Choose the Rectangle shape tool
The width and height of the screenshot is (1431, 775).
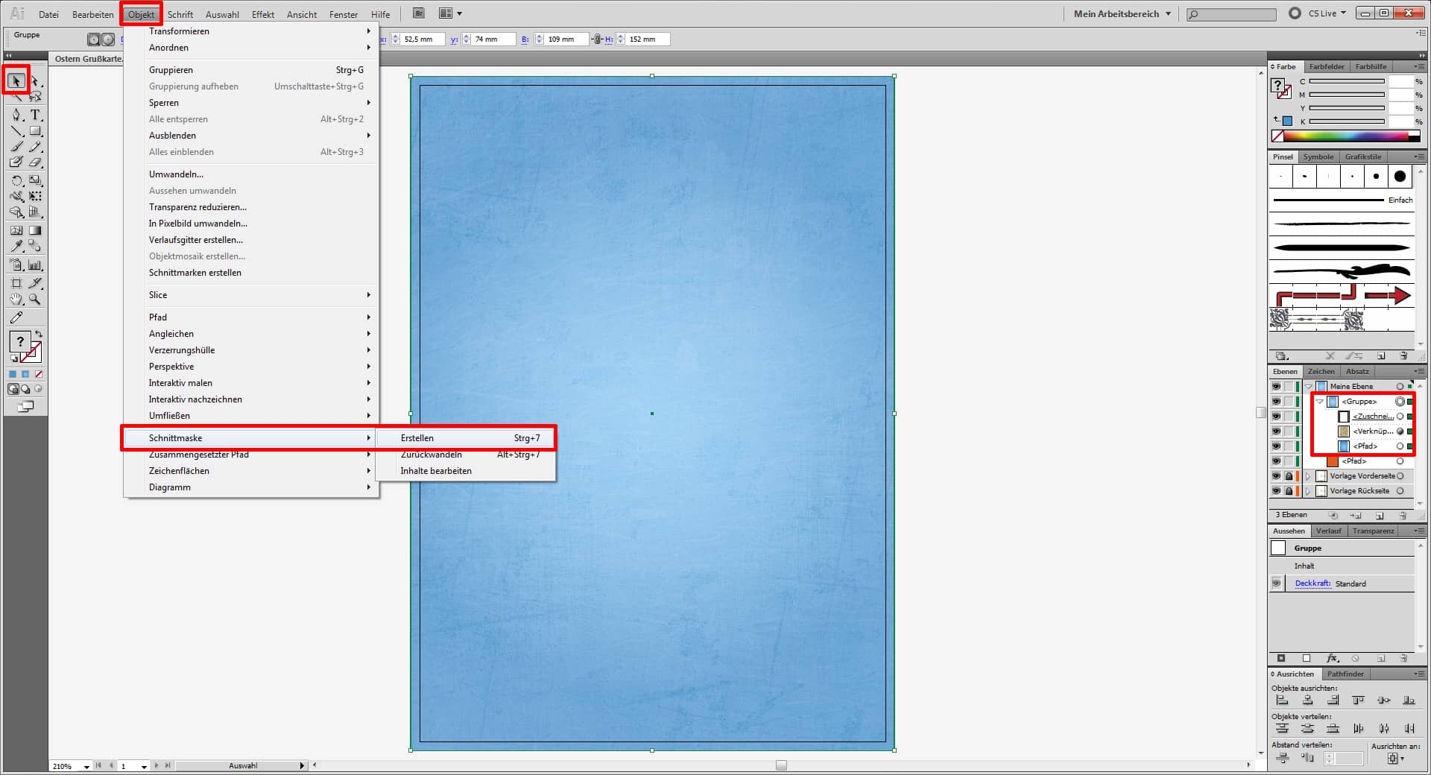(35, 131)
